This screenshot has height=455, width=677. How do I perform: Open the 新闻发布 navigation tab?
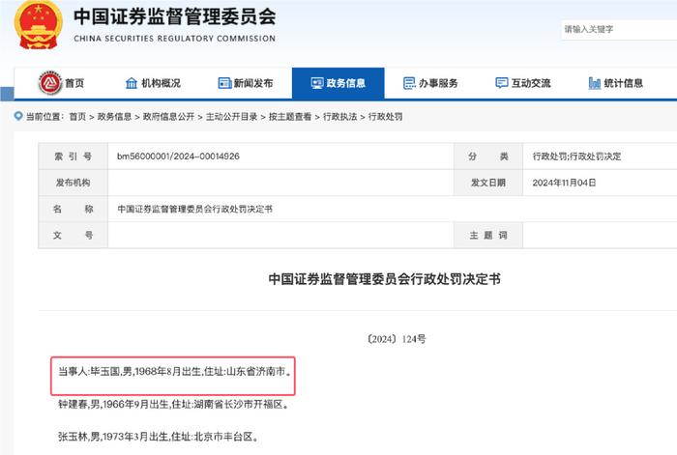pos(246,83)
